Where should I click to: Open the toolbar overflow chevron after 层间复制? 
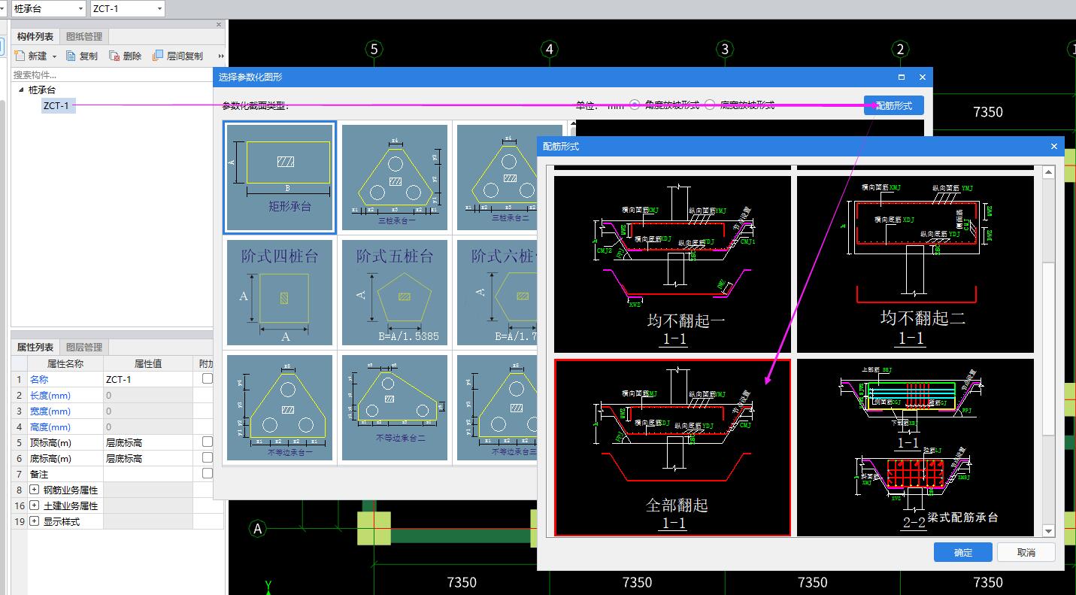(x=221, y=56)
